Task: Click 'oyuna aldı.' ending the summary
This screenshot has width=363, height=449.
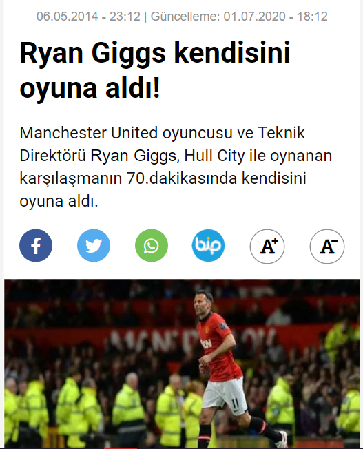Action: pos(59,201)
